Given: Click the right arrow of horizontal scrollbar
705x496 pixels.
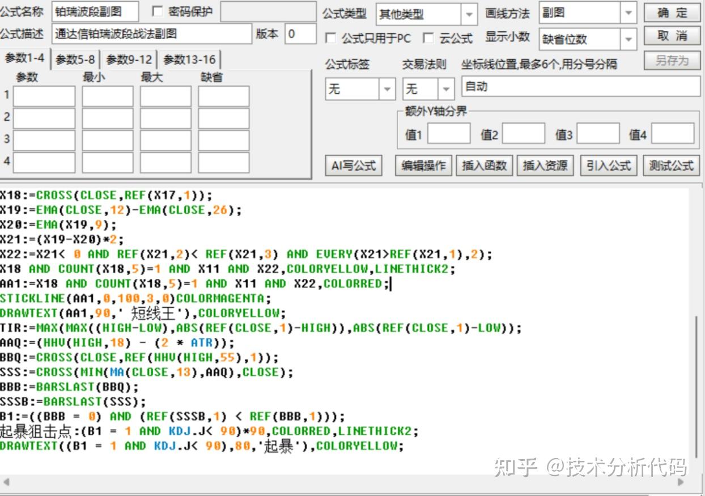Looking at the screenshot, I should pyautogui.click(x=681, y=482).
